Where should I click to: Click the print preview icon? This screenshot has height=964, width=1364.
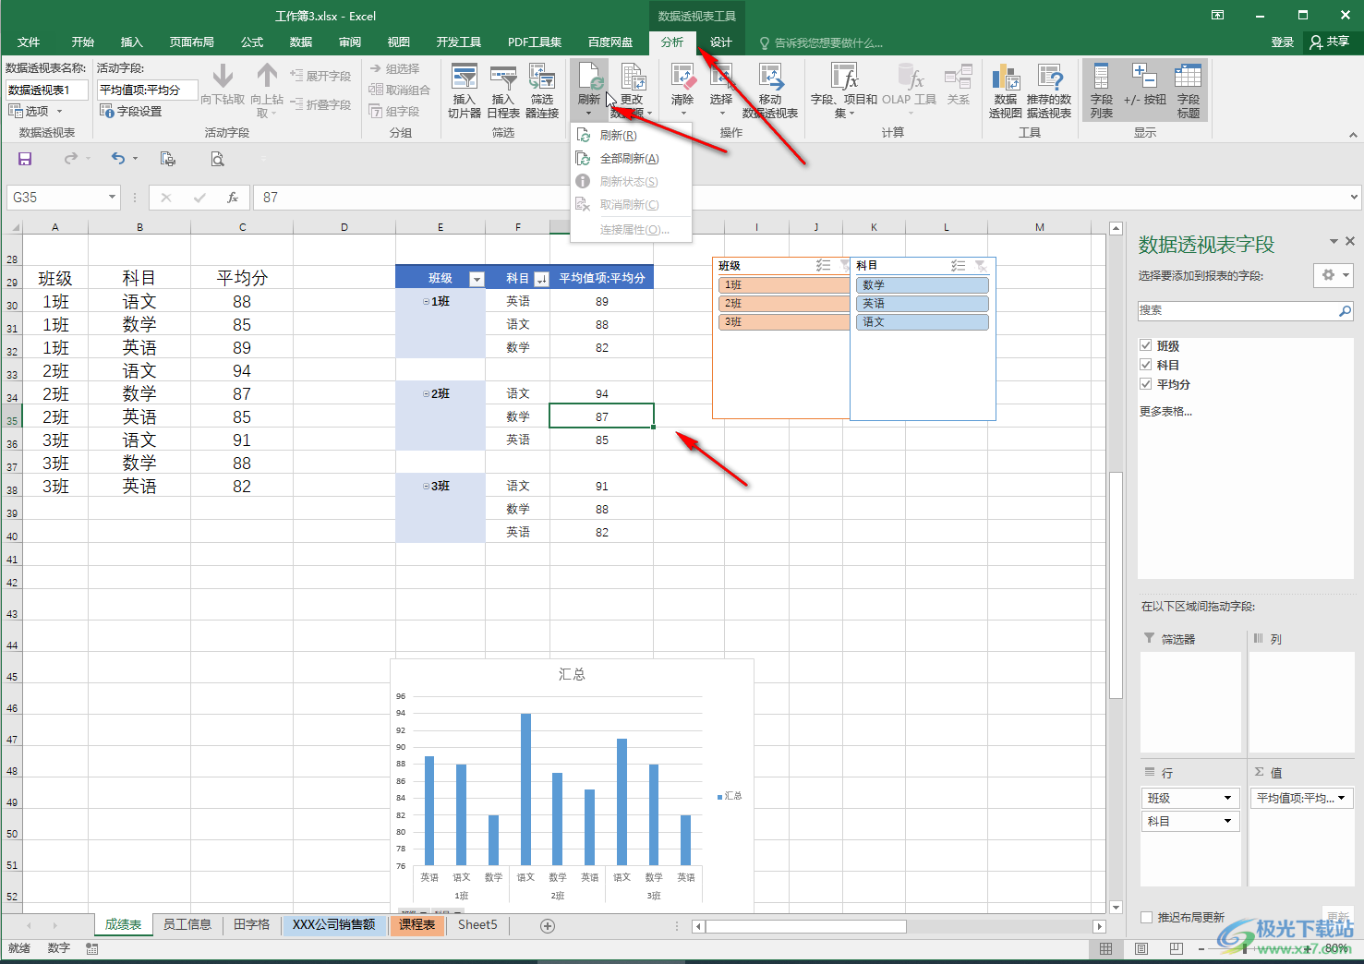tap(217, 159)
